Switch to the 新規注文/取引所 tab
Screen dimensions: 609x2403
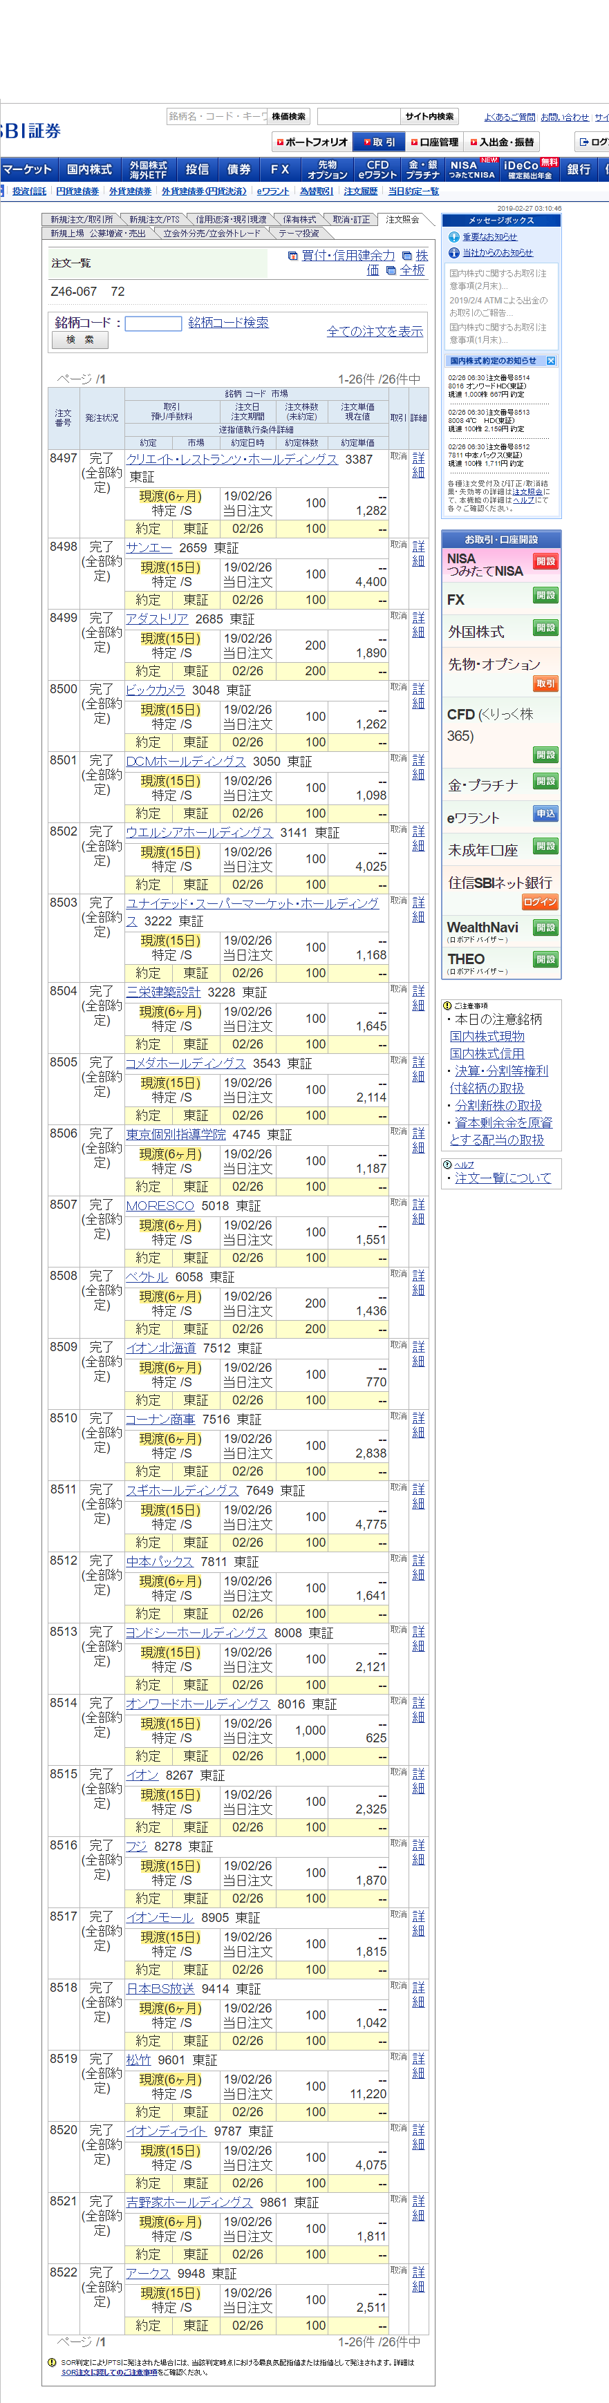82,219
